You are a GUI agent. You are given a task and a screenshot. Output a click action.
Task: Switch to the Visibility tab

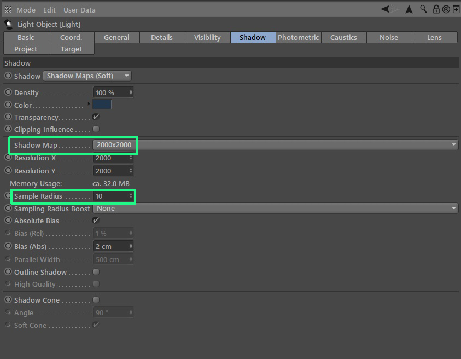coord(207,37)
